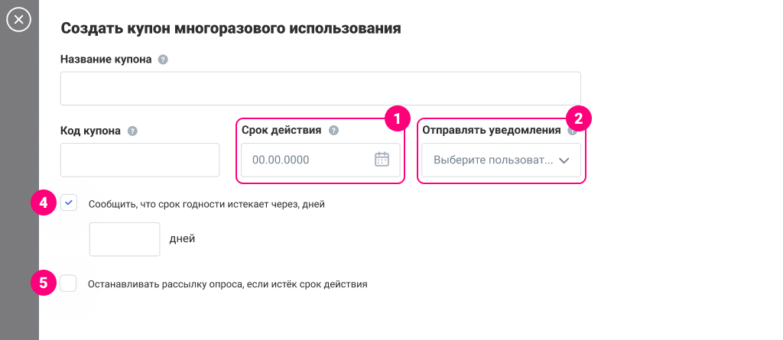Click help icon next to 'Срок действия'
This screenshot has width=783, height=340.
[x=333, y=131]
